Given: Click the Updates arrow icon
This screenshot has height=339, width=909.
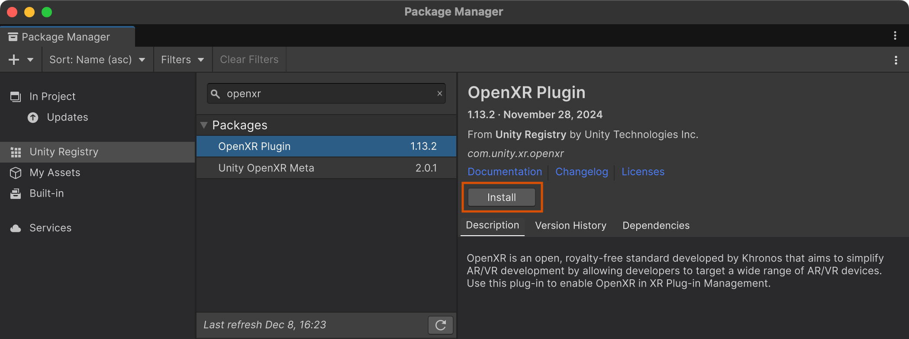Looking at the screenshot, I should [x=33, y=118].
